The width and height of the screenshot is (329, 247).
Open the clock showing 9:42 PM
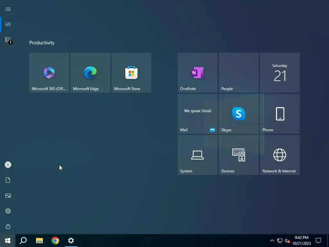302,241
